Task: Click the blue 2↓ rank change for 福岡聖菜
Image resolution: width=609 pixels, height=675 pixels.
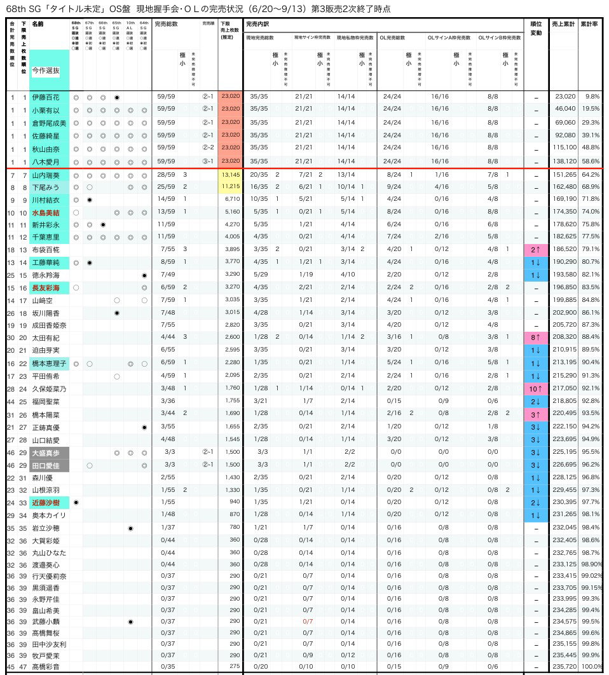Action: click(536, 401)
